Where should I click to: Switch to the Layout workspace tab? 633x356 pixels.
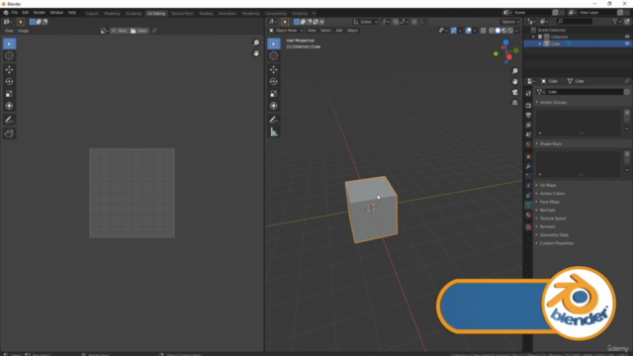click(x=92, y=13)
